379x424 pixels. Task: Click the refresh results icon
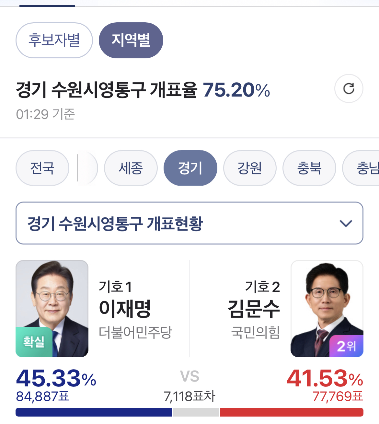[349, 88]
